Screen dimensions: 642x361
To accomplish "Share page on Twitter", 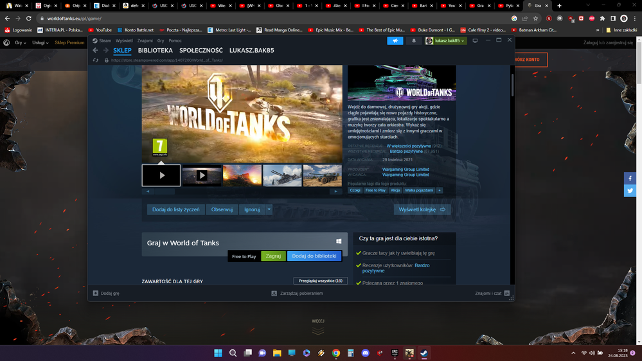I will point(630,191).
